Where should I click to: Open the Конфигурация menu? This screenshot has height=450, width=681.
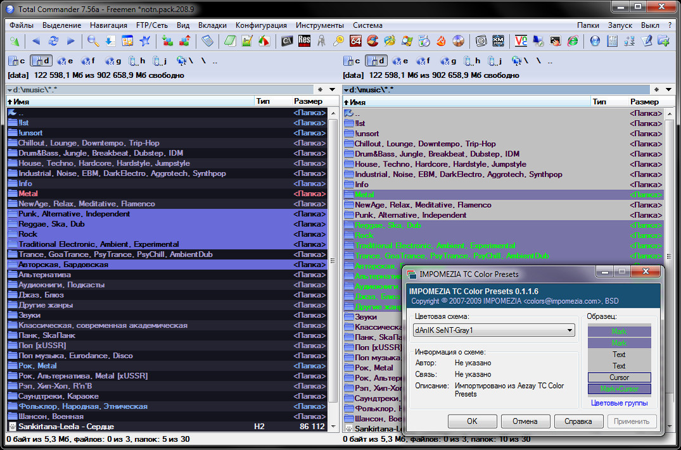coord(261,25)
